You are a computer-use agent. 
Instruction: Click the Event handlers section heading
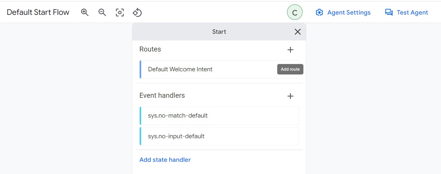tap(162, 95)
